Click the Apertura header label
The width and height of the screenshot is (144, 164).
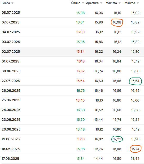[92, 3]
